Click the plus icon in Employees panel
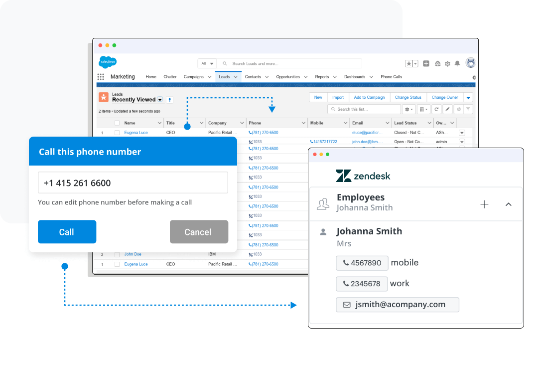This screenshot has width=538, height=365. (484, 204)
